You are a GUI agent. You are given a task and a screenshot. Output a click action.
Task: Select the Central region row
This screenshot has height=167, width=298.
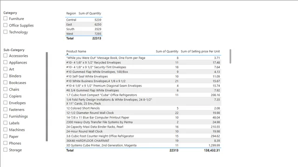(84, 19)
